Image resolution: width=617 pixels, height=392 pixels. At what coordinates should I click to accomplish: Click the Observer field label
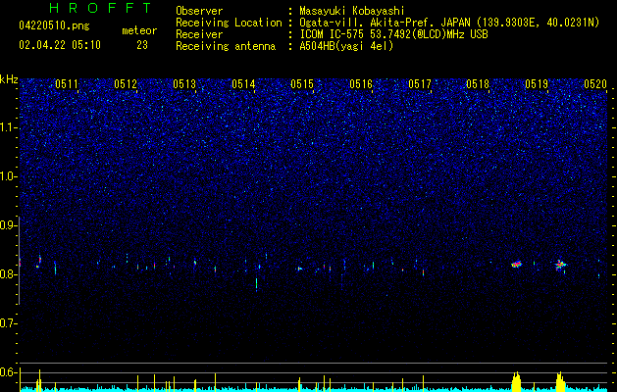coord(199,11)
